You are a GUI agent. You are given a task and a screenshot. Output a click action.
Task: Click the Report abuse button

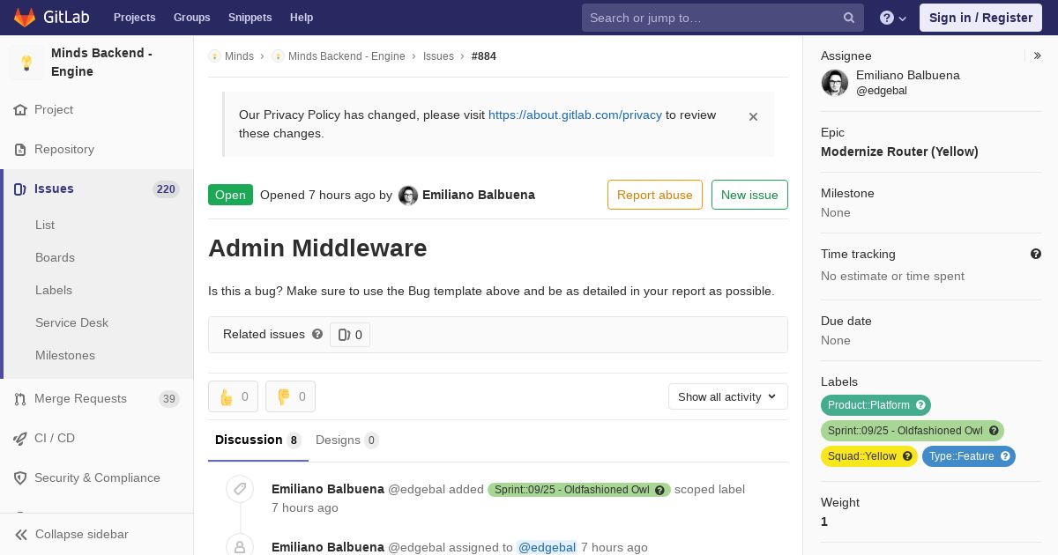click(655, 195)
